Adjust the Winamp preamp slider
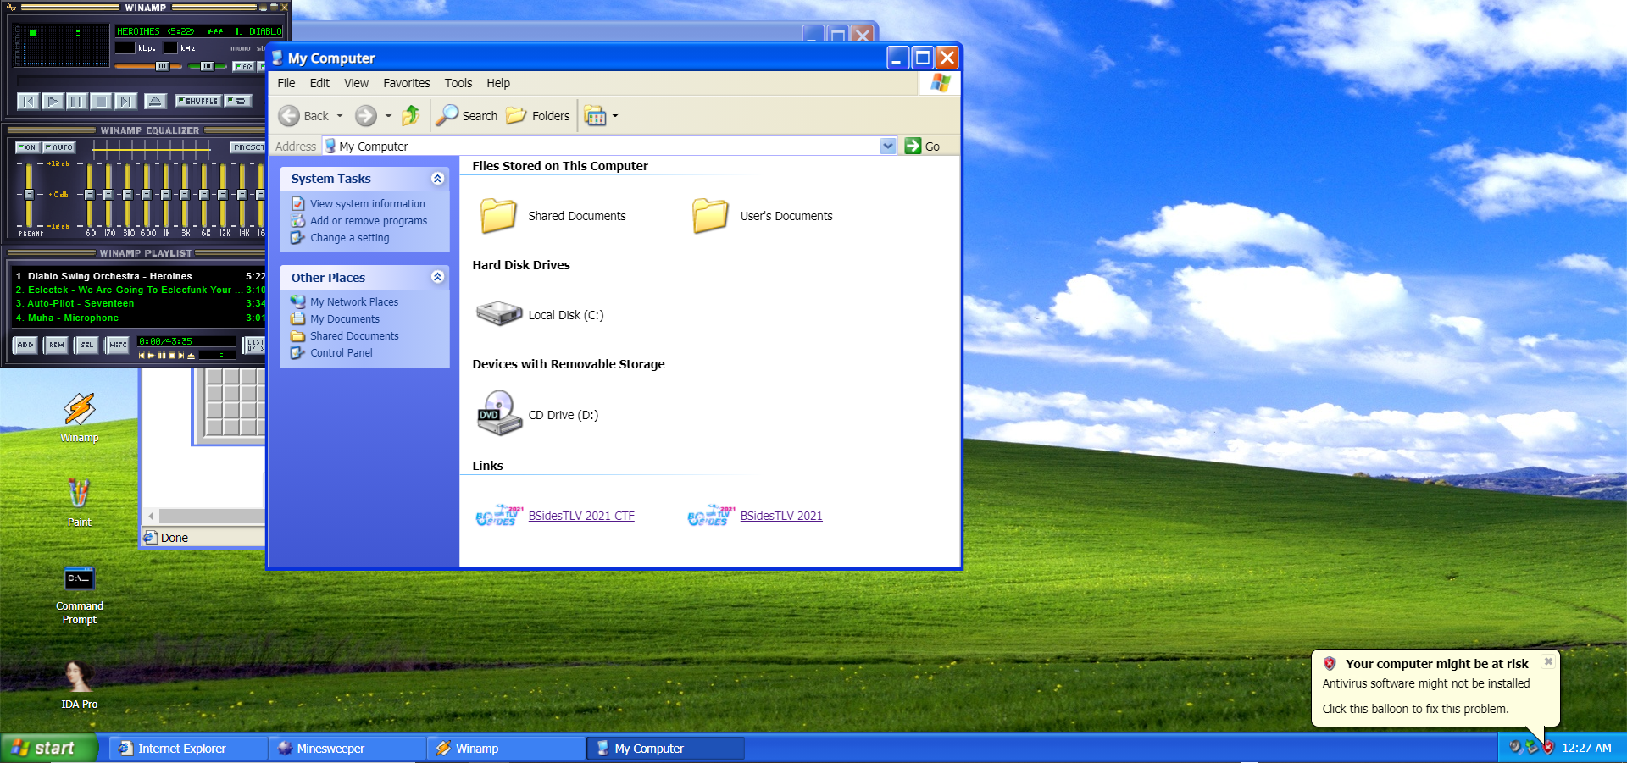The height and width of the screenshot is (763, 1627). point(29,194)
